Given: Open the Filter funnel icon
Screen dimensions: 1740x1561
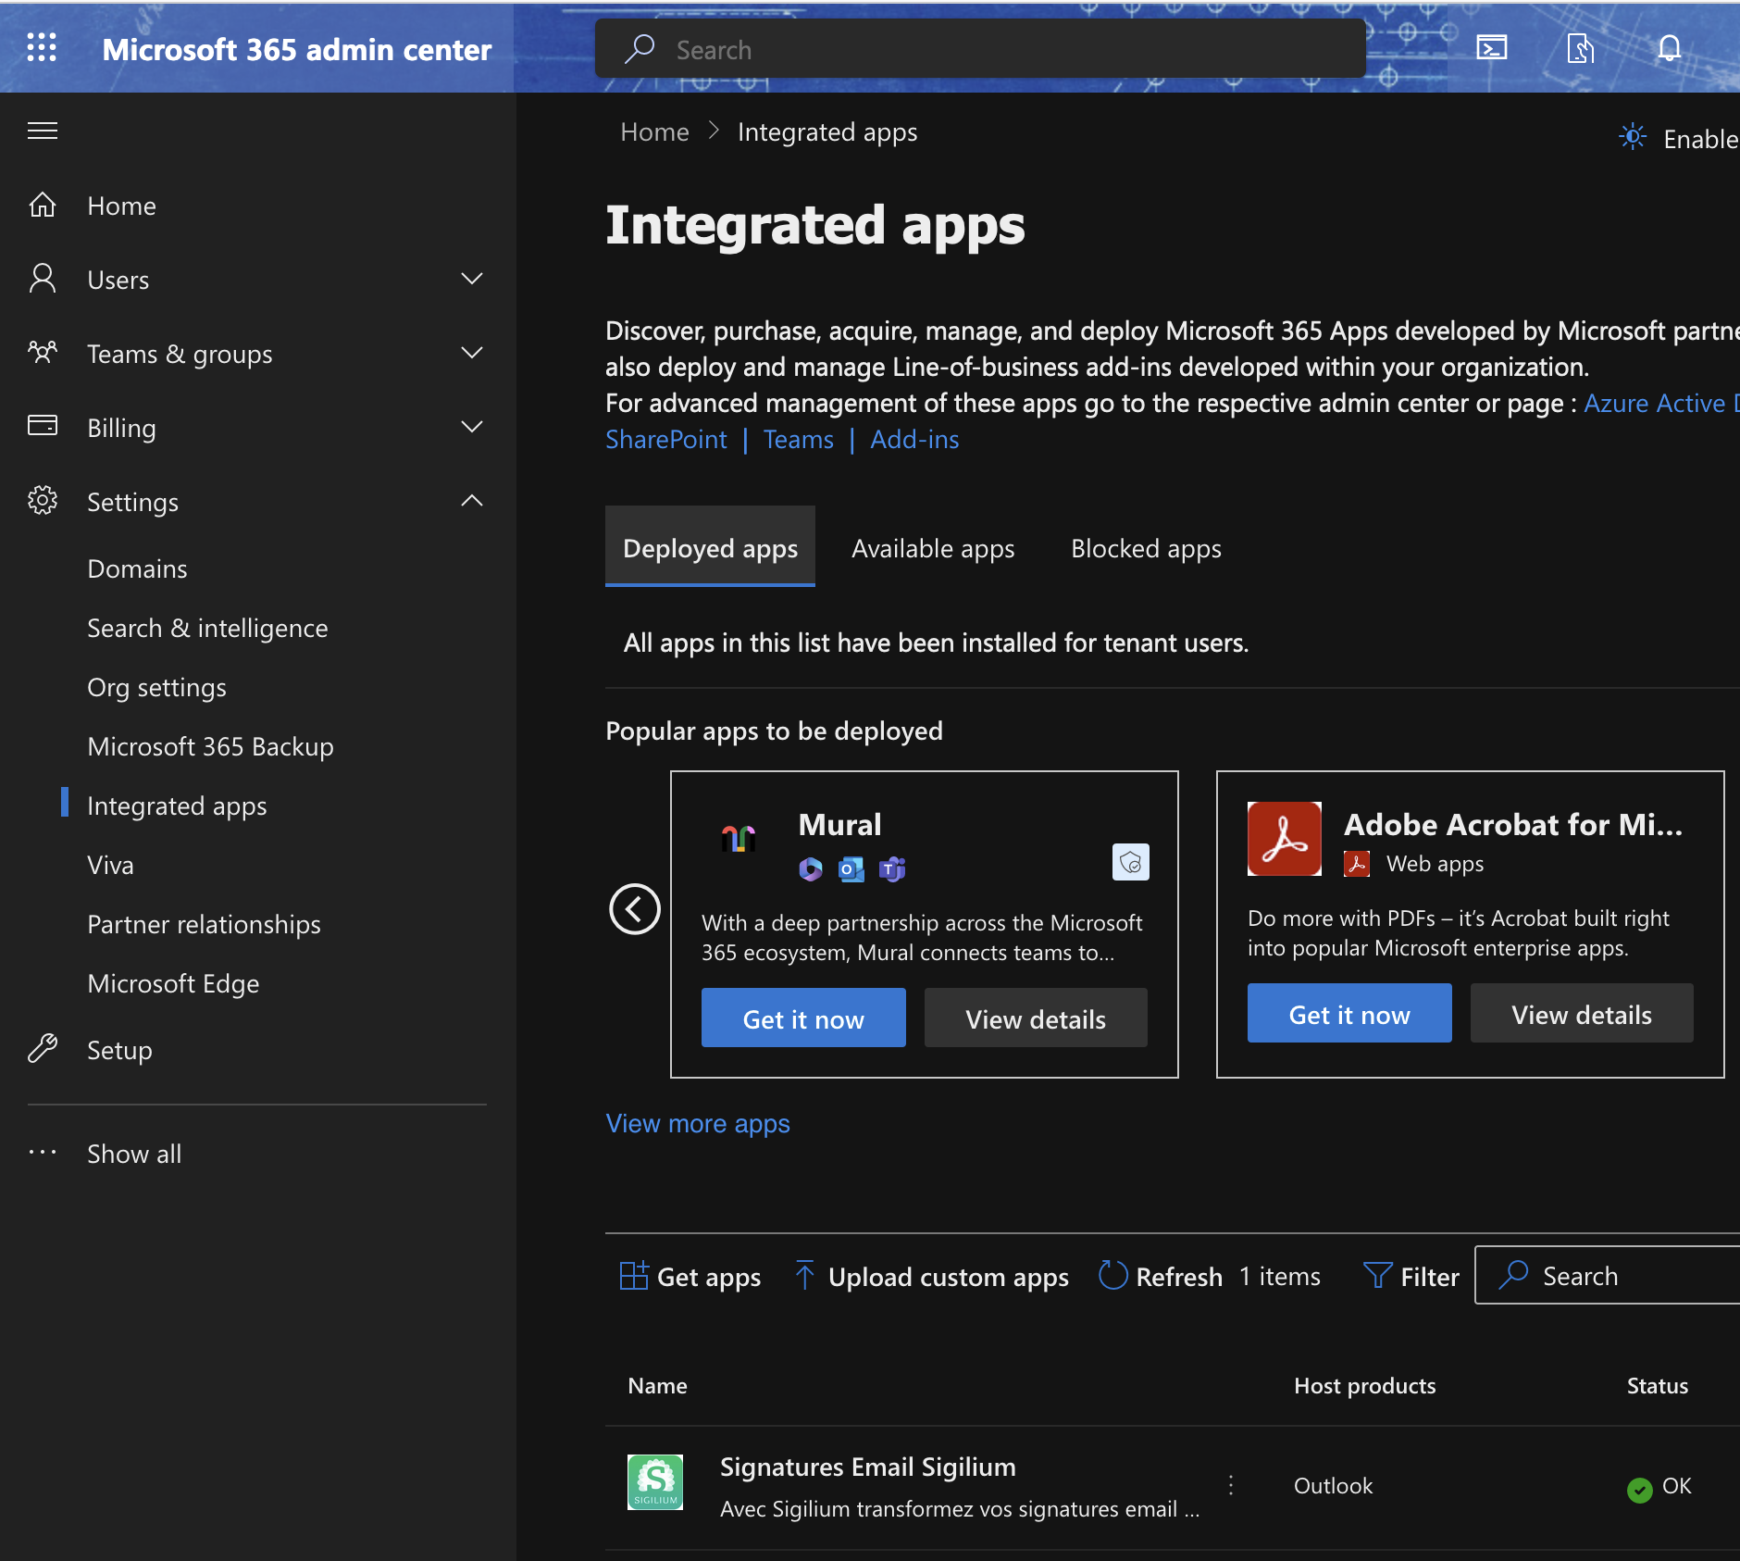Looking at the screenshot, I should point(1377,1276).
